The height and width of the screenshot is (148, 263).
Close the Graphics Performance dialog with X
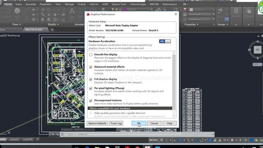[176, 14]
